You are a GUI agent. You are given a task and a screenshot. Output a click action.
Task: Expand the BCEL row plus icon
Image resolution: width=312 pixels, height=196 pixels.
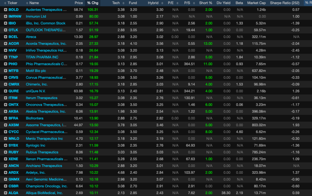(x=5, y=37)
